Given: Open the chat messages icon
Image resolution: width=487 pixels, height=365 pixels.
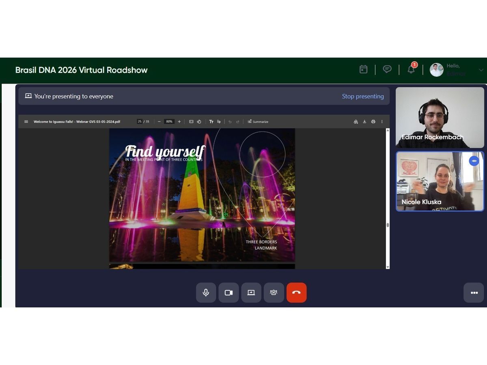Looking at the screenshot, I should tap(387, 69).
